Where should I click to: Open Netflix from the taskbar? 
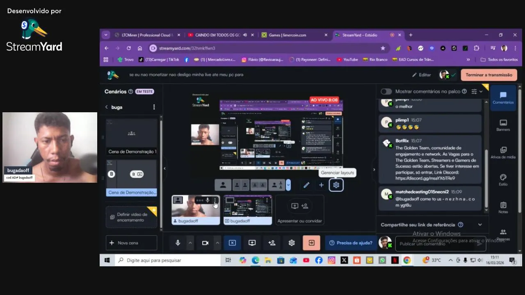(x=394, y=260)
